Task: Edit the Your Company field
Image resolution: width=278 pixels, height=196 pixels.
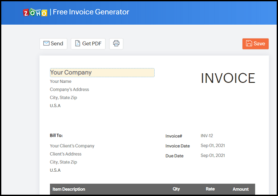Action: (102, 72)
